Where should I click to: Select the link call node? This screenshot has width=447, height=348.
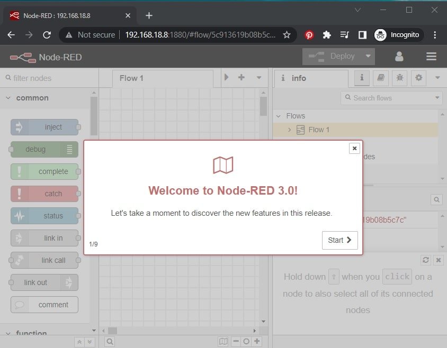[44, 260]
